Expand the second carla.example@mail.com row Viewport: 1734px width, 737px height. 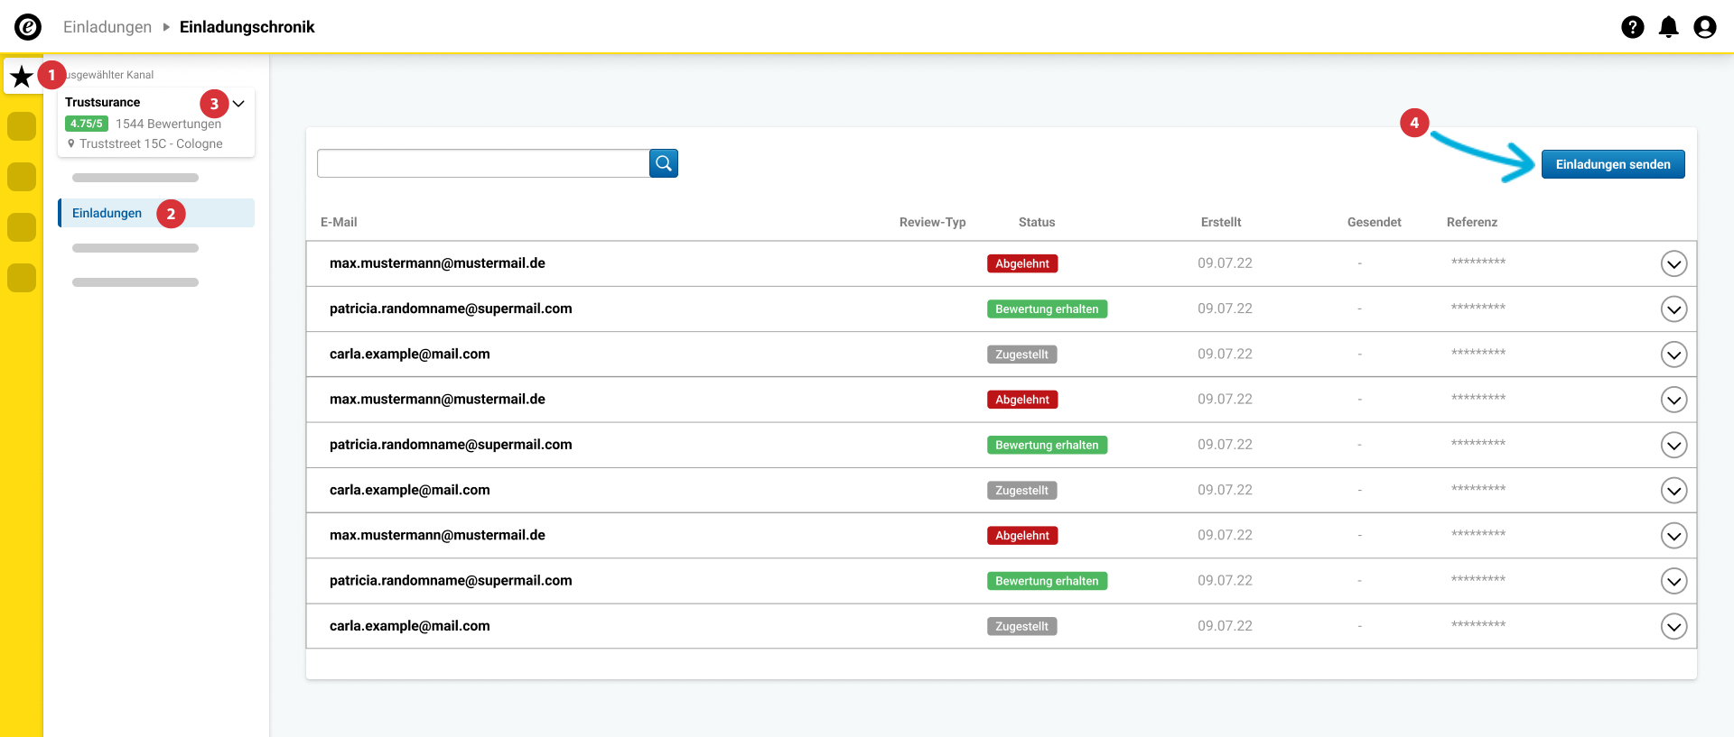1674,491
